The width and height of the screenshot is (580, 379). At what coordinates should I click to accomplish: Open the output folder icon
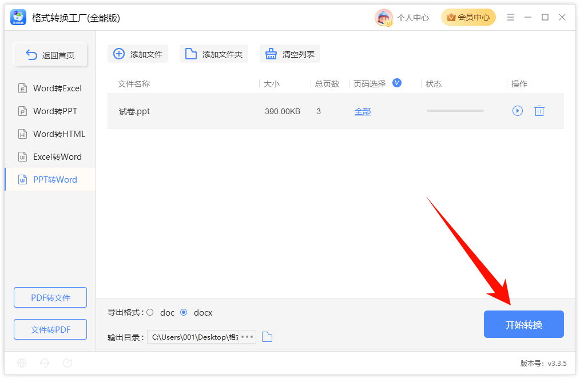pyautogui.click(x=267, y=337)
